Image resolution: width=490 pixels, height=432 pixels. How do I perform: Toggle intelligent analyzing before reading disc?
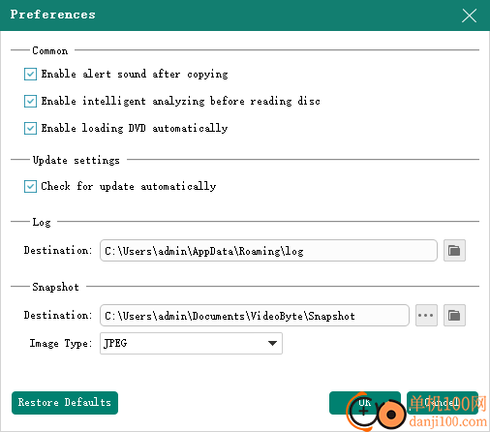click(30, 101)
